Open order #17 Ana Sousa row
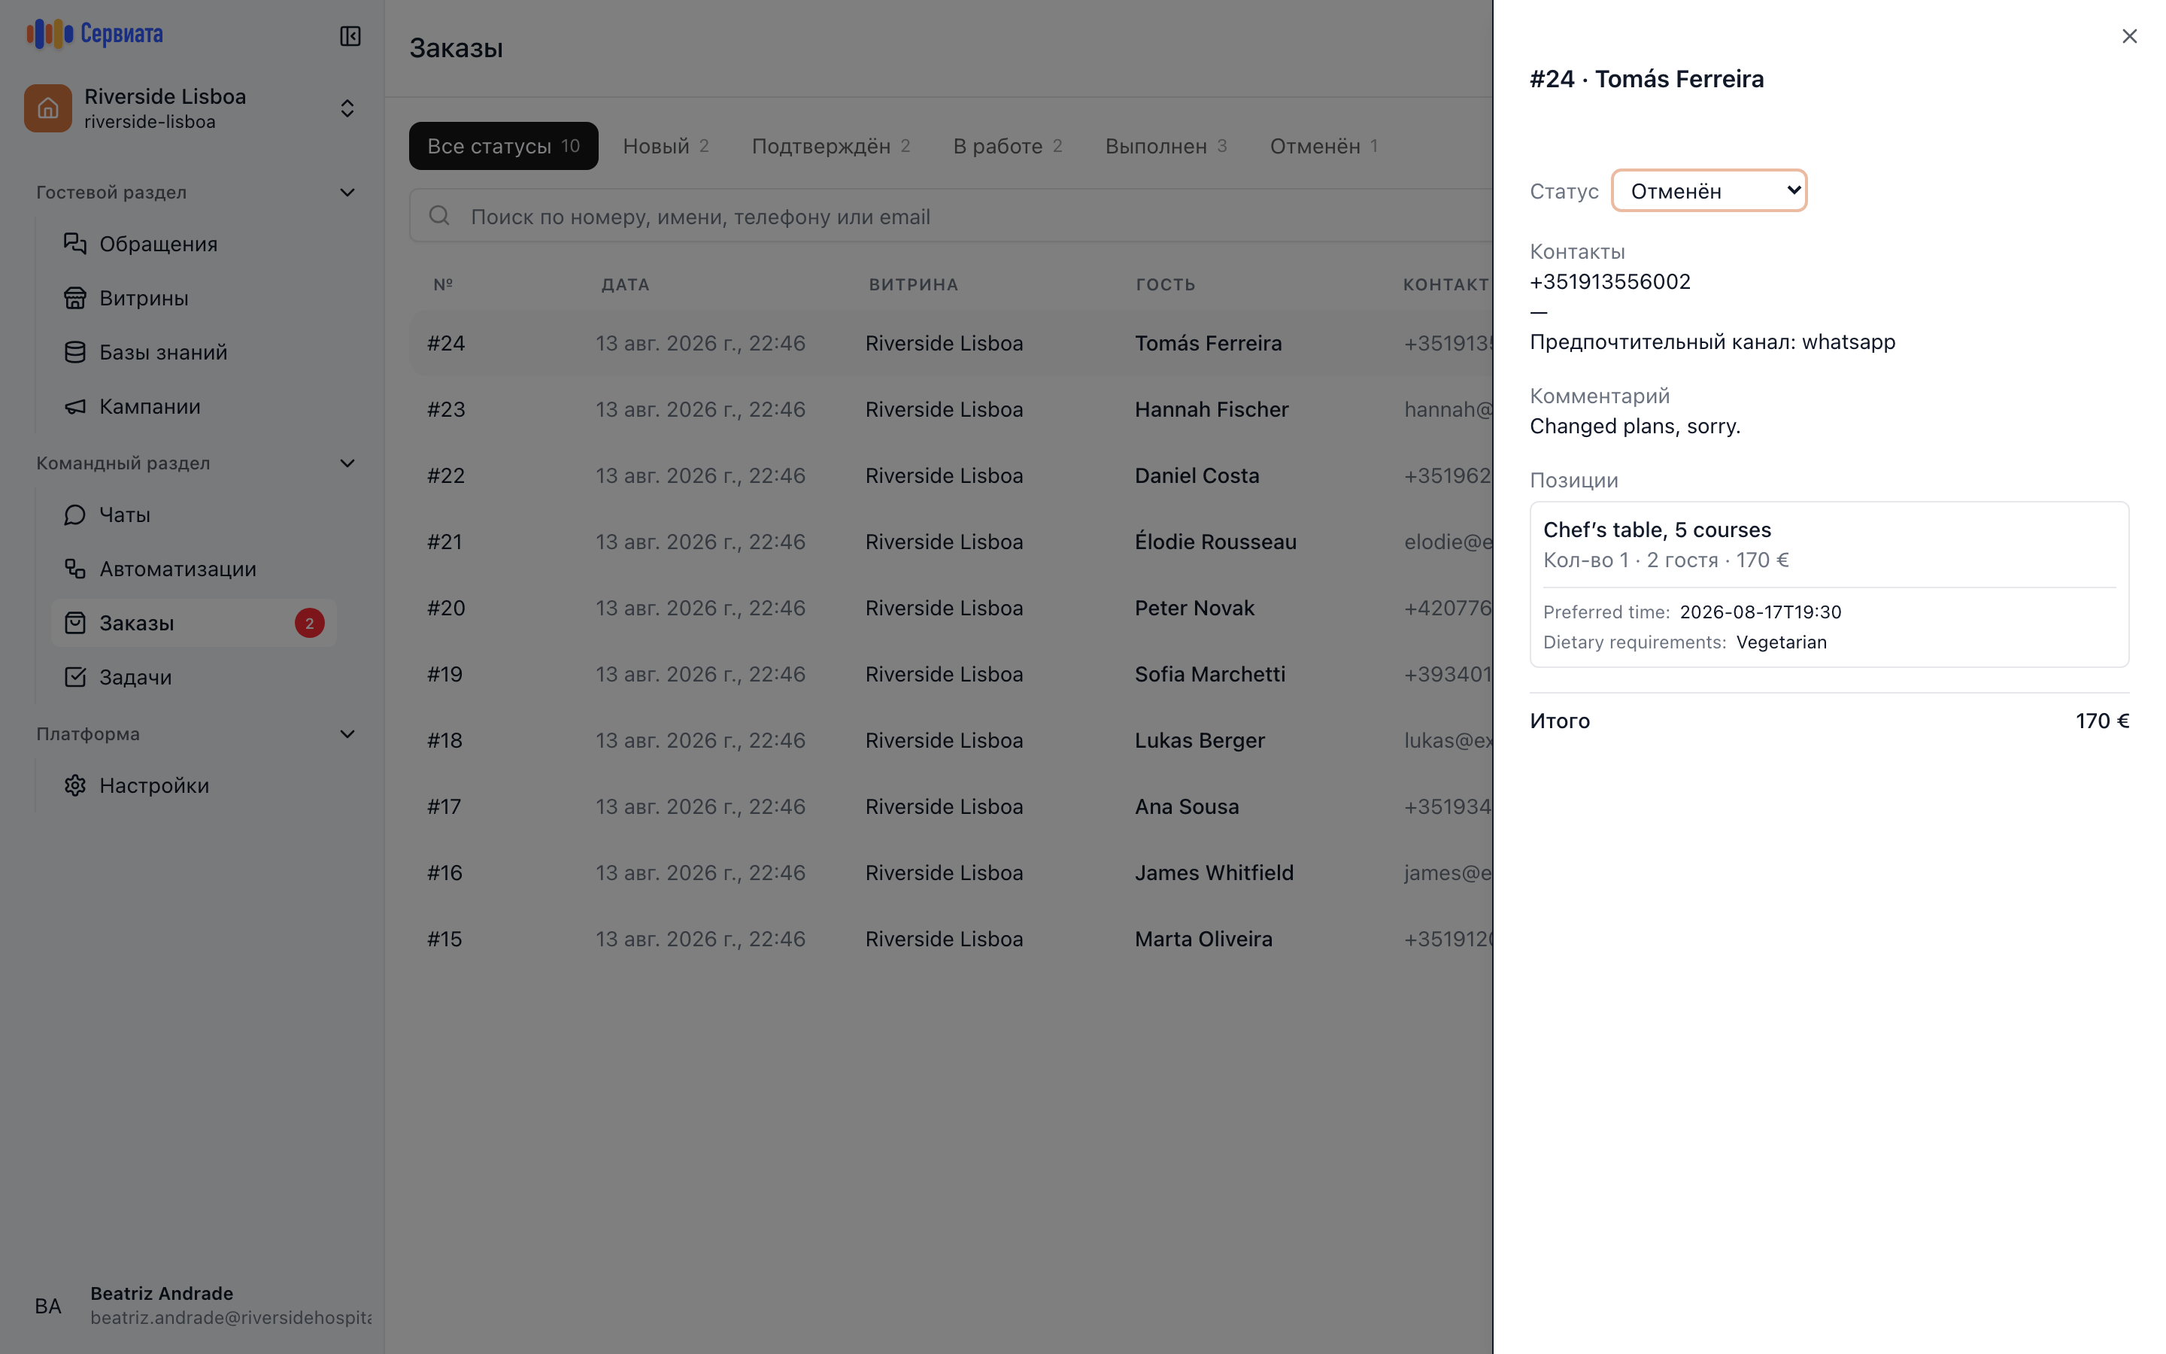The height and width of the screenshot is (1354, 2166). coord(951,807)
